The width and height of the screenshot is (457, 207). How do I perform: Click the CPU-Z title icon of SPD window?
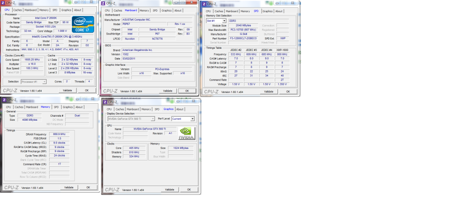(x=204, y=4)
